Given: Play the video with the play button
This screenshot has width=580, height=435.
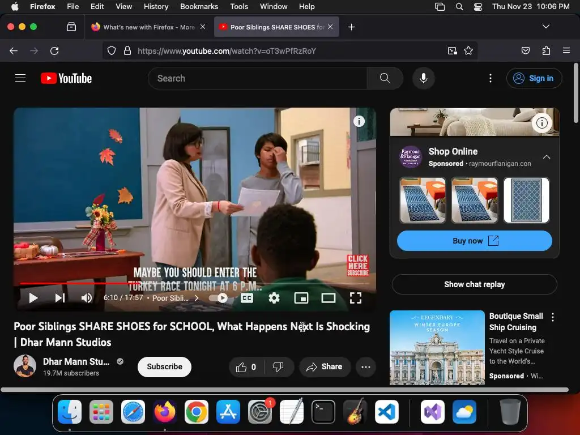Looking at the screenshot, I should [x=33, y=298].
